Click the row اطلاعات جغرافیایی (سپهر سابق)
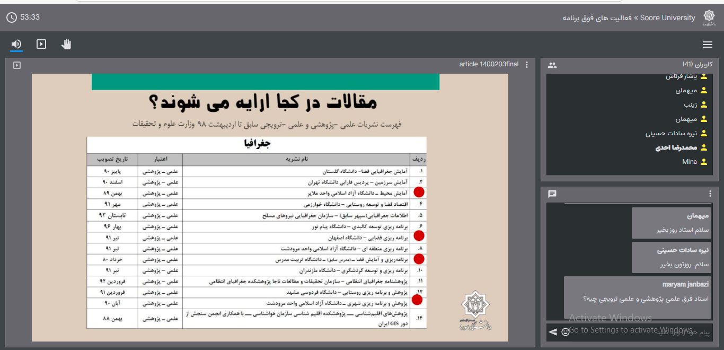 (257, 215)
